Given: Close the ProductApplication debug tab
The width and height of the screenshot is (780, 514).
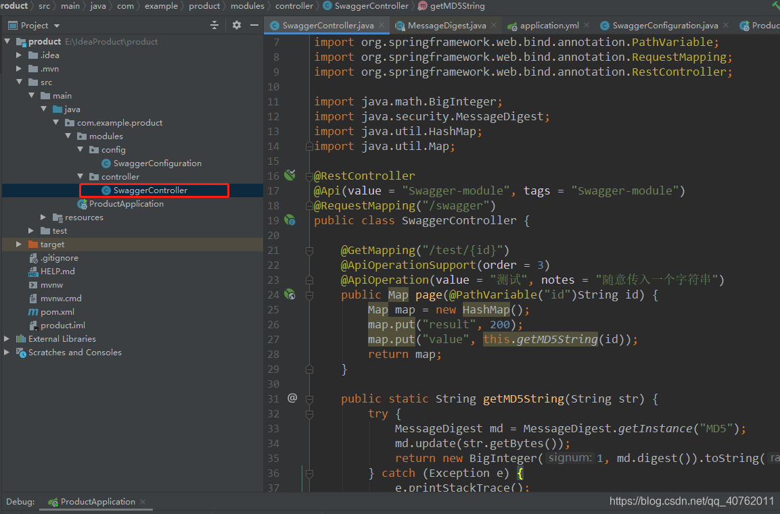Looking at the screenshot, I should coord(143,502).
